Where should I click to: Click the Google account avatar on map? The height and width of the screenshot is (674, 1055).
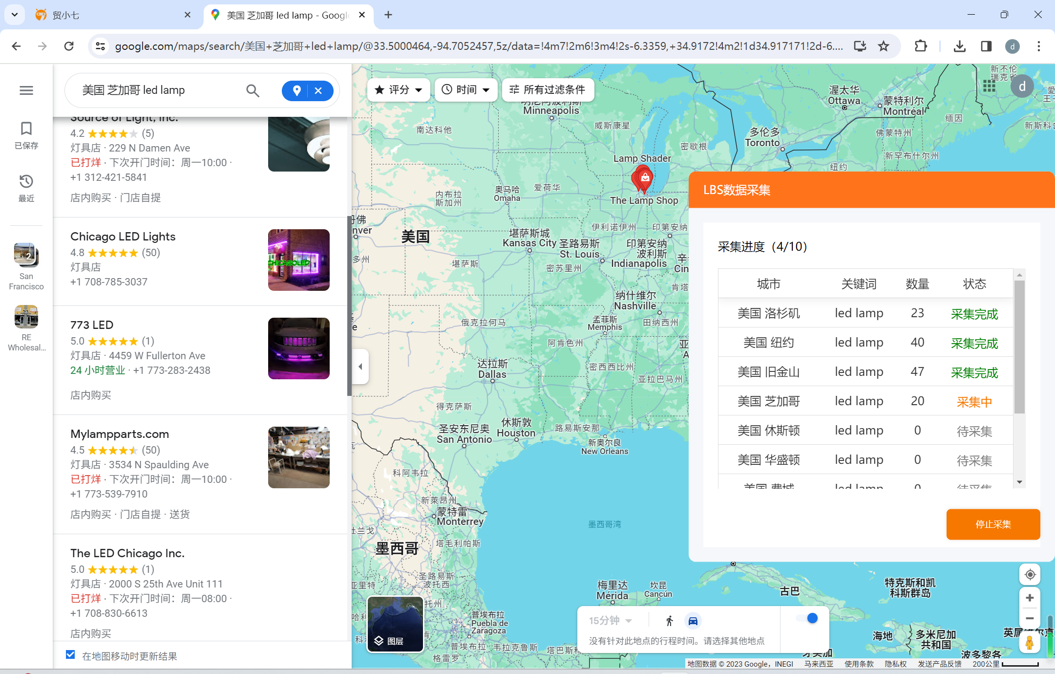tap(1022, 87)
